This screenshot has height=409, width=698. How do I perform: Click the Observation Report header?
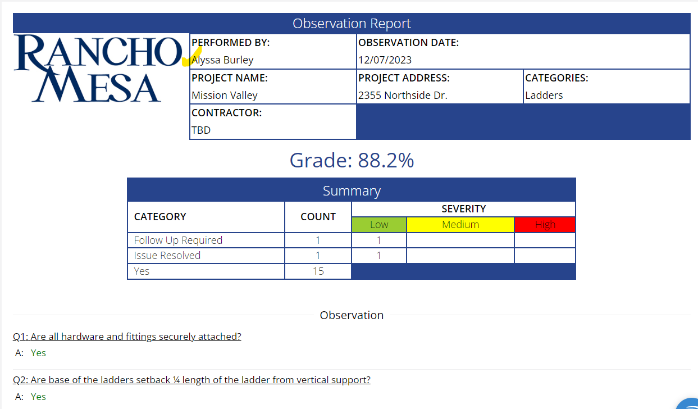(352, 24)
